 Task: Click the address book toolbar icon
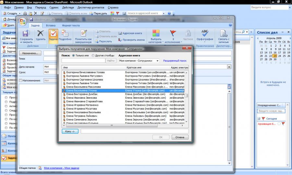point(124,13)
